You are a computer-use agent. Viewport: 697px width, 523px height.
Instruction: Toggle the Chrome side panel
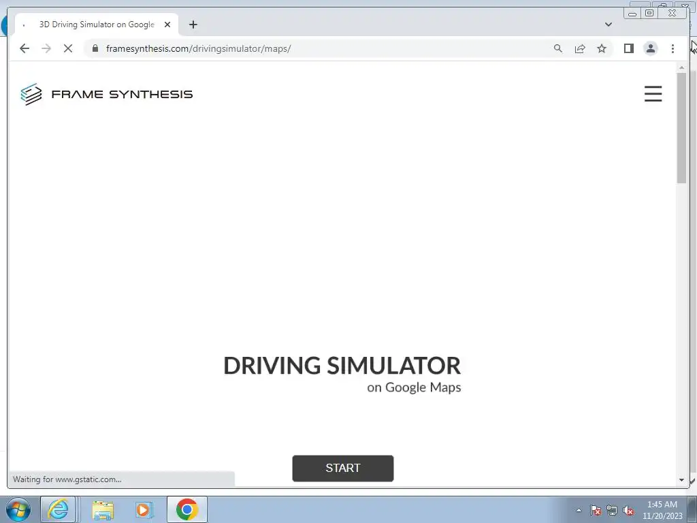pos(628,48)
